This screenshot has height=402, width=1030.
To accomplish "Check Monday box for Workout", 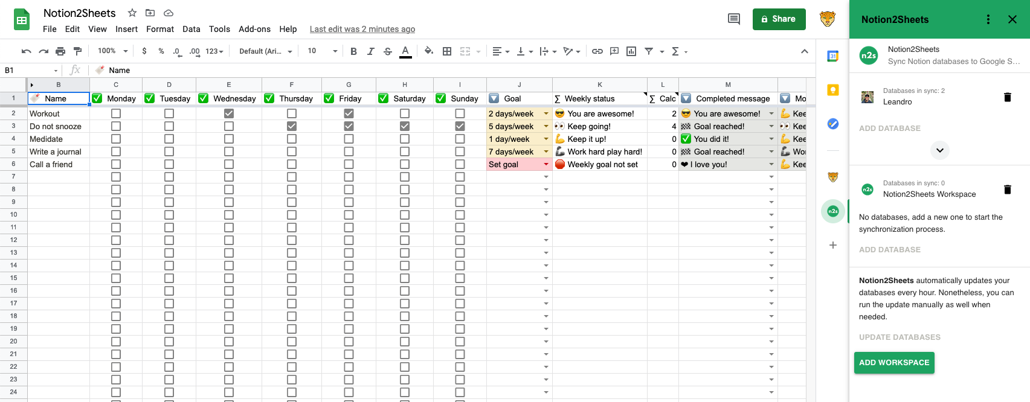I will [116, 113].
